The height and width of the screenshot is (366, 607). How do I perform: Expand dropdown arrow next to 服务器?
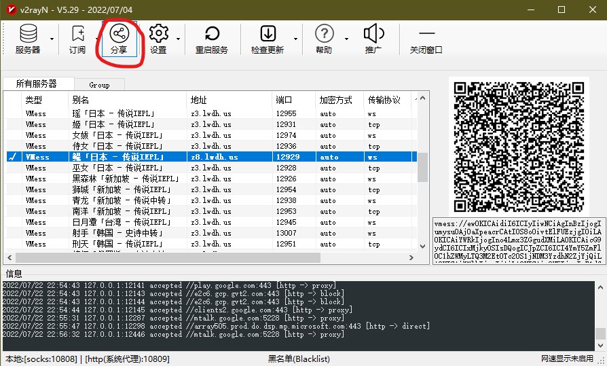click(52, 39)
